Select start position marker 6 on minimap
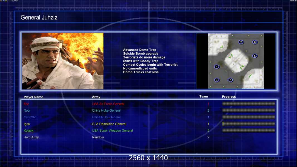Image resolution: width=297 pixels, height=167 pixels. (x=255, y=42)
